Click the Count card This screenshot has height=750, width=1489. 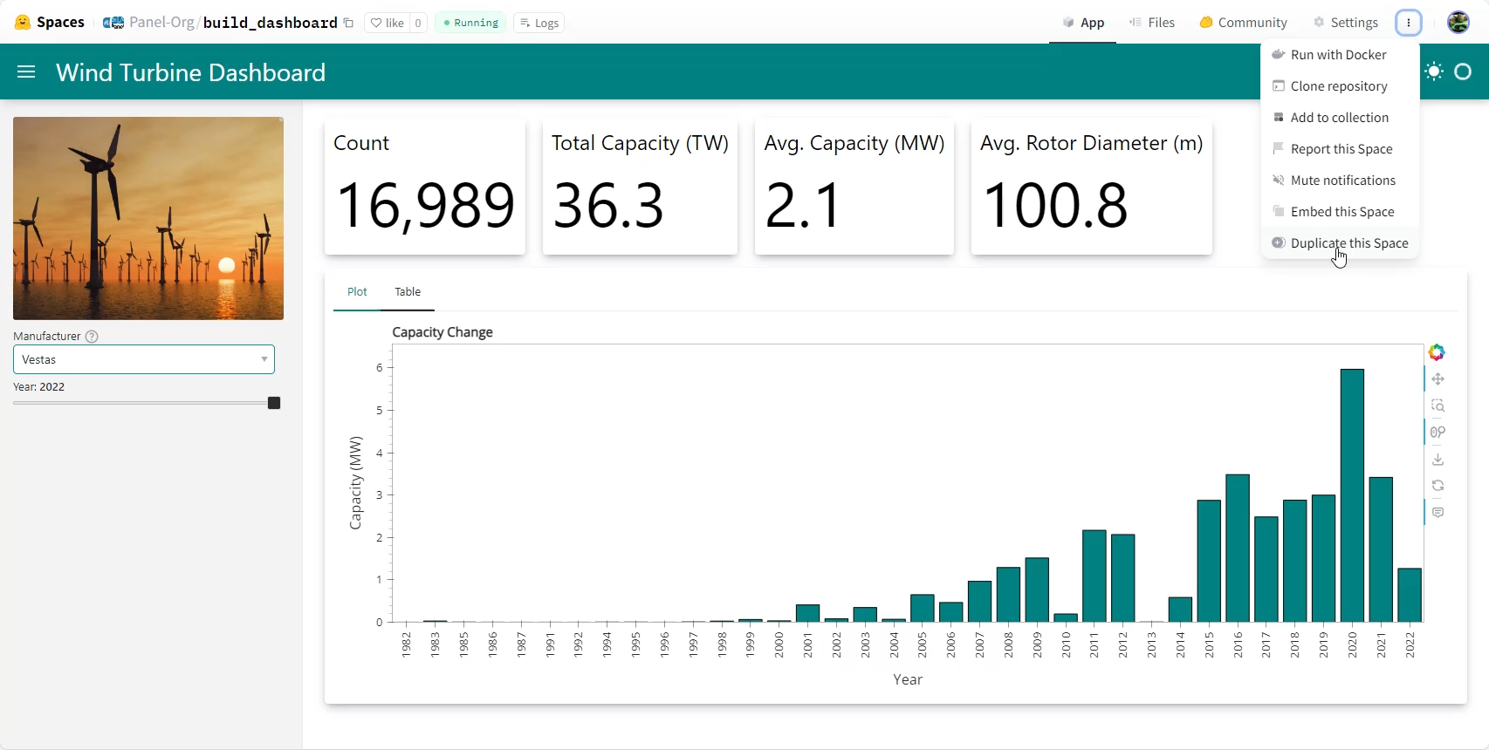[425, 187]
